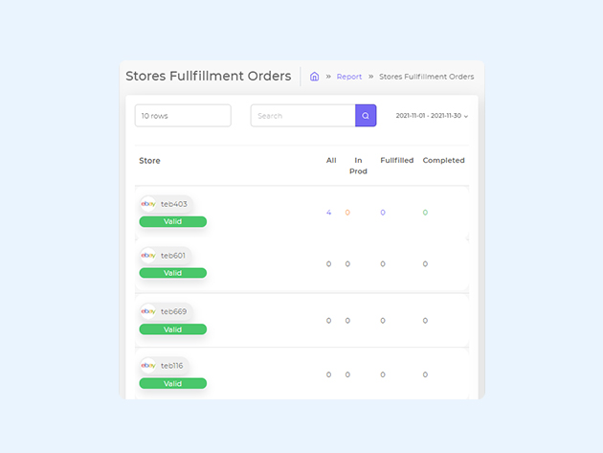Select the teb601 store name
Screen dimensions: 603x453
coord(173,256)
